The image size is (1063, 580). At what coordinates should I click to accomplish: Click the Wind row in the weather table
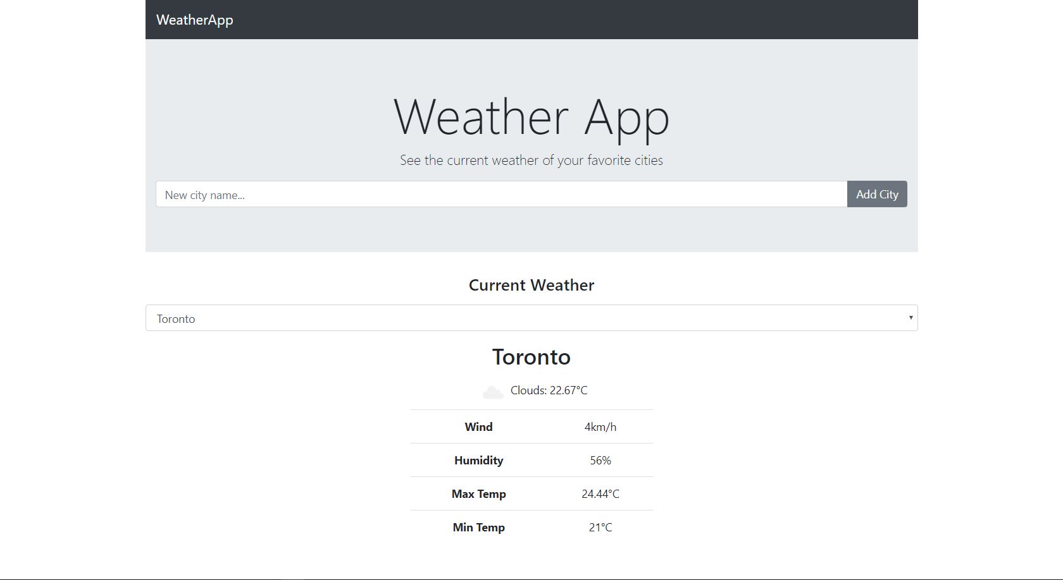pyautogui.click(x=531, y=426)
